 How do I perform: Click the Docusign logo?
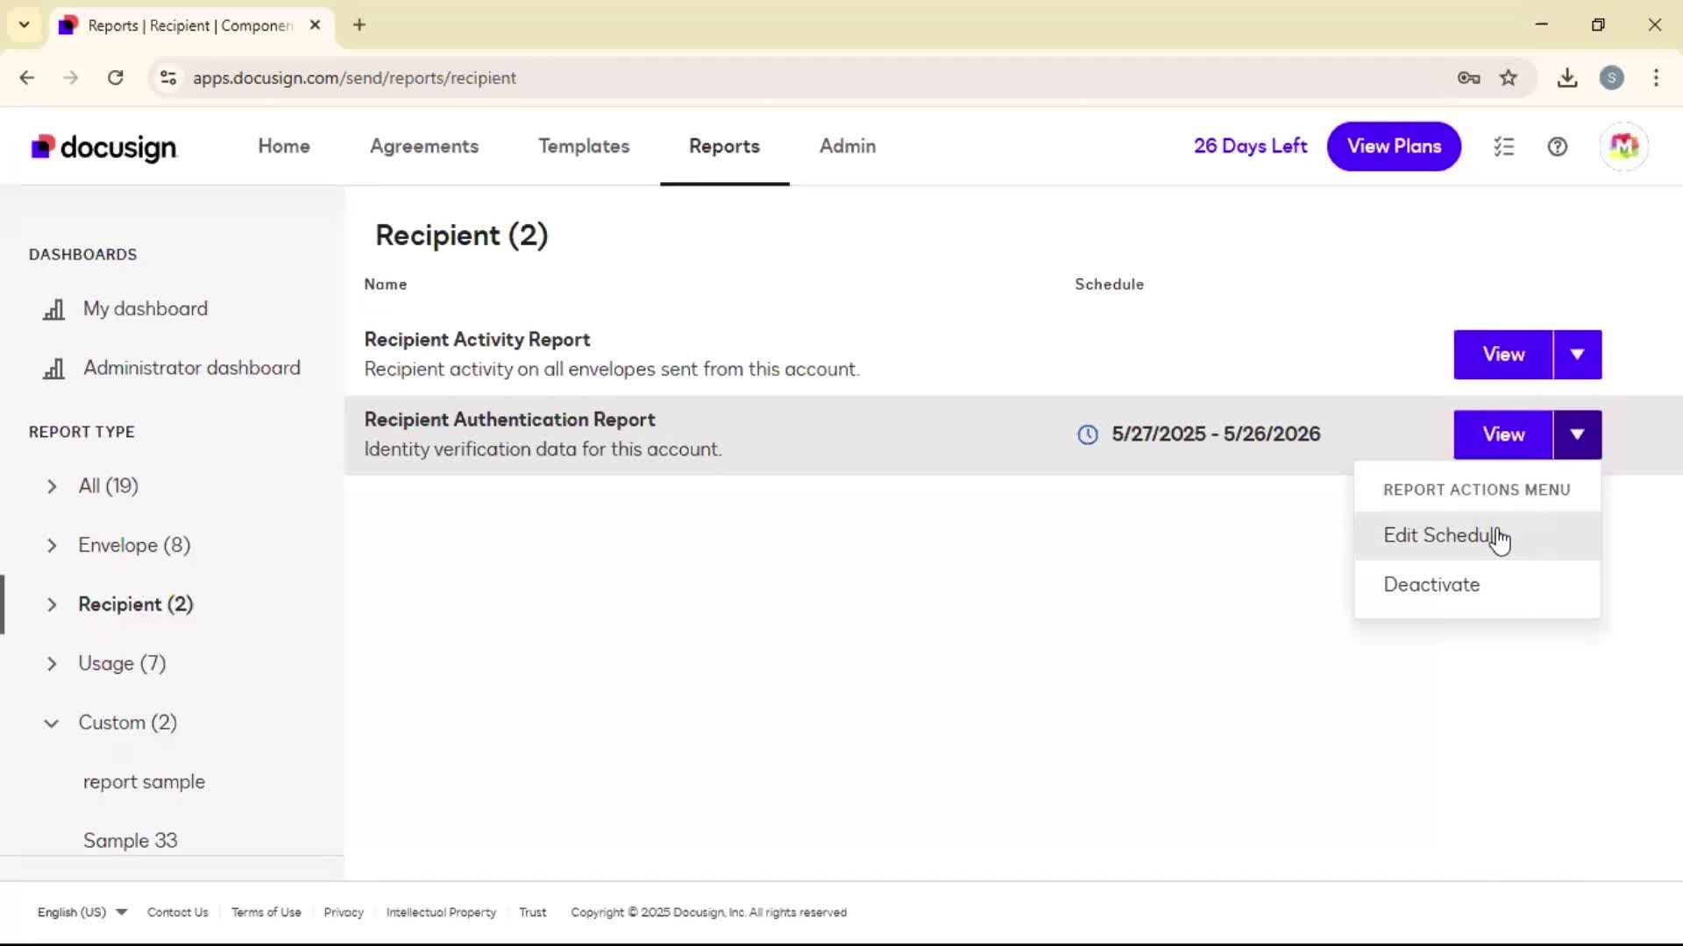click(103, 147)
